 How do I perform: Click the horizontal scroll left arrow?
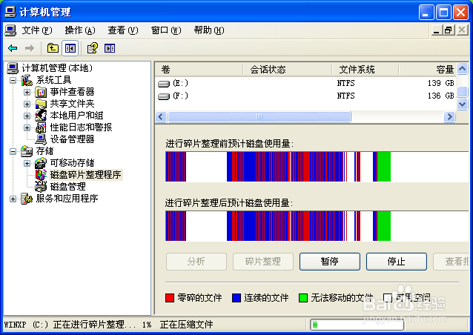161,116
